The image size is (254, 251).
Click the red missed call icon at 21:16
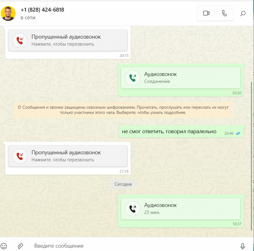pos(20,156)
